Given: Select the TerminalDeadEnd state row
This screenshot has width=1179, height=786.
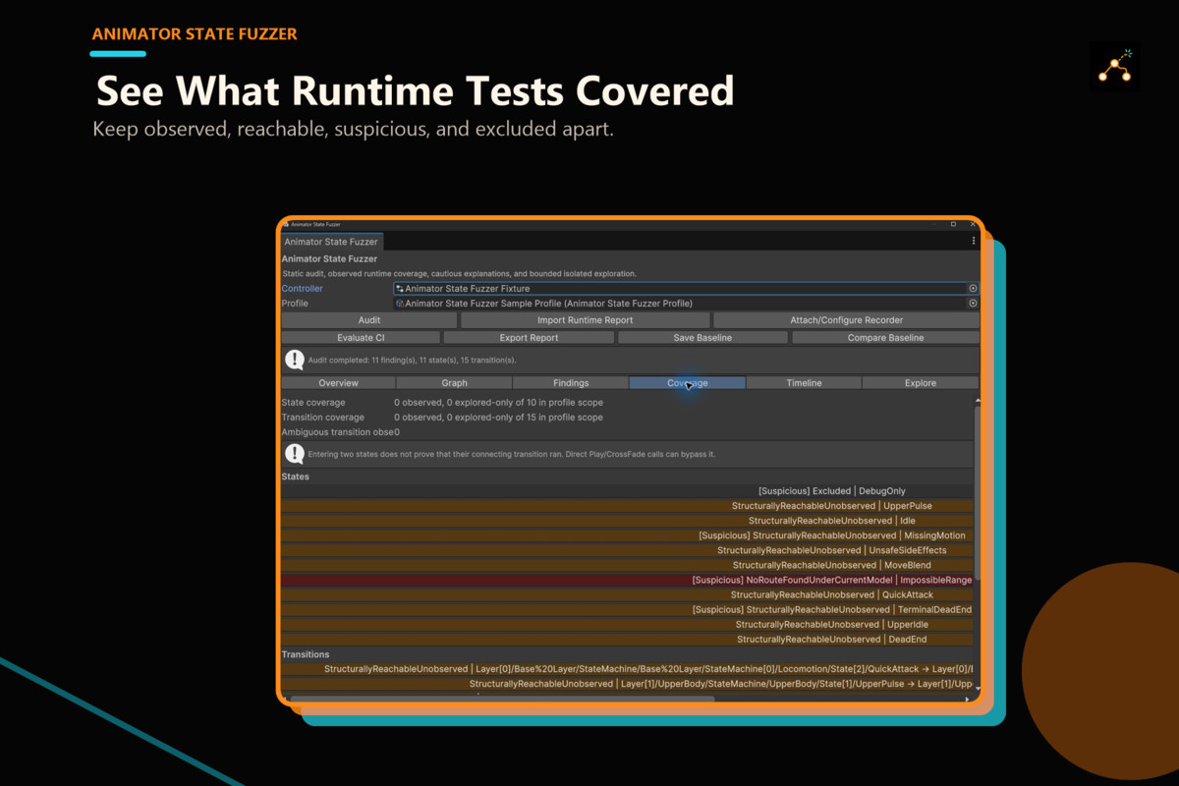Looking at the screenshot, I should pyautogui.click(x=627, y=609).
